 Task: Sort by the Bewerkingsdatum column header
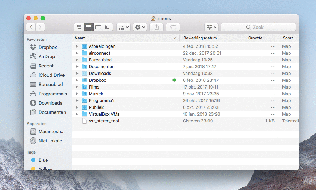click(x=200, y=38)
